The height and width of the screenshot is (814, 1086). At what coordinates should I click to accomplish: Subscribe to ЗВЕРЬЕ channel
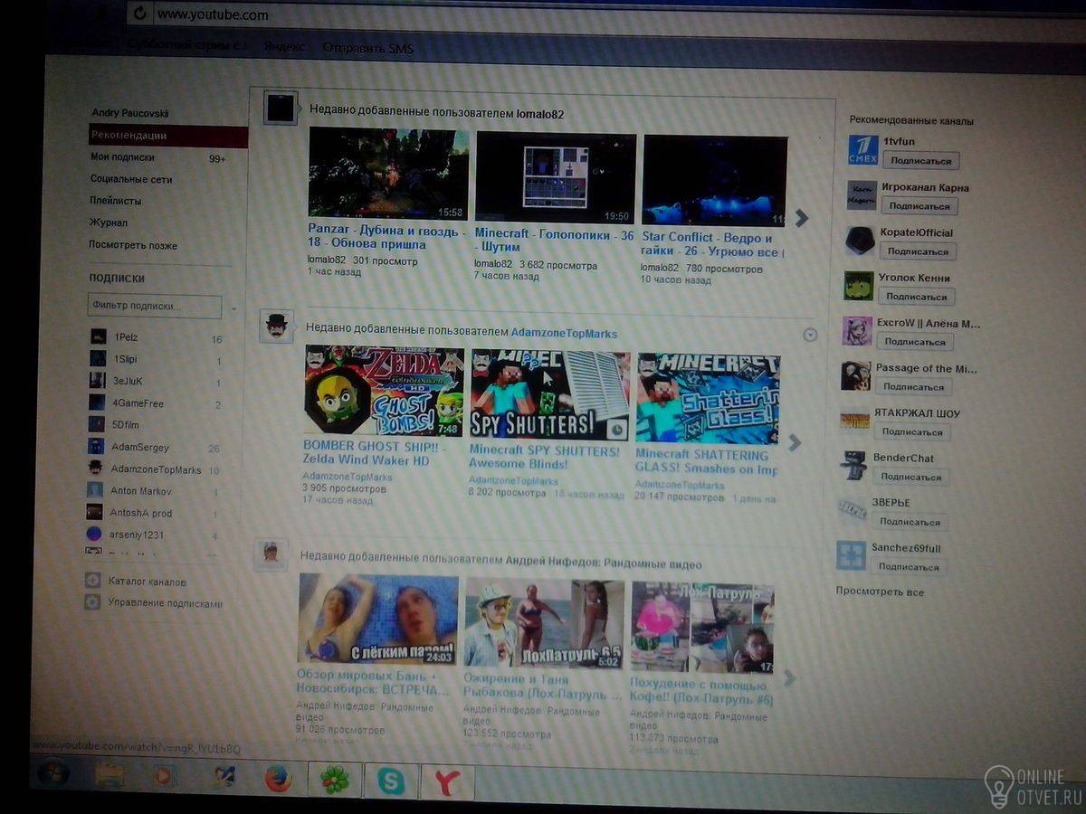click(x=910, y=522)
